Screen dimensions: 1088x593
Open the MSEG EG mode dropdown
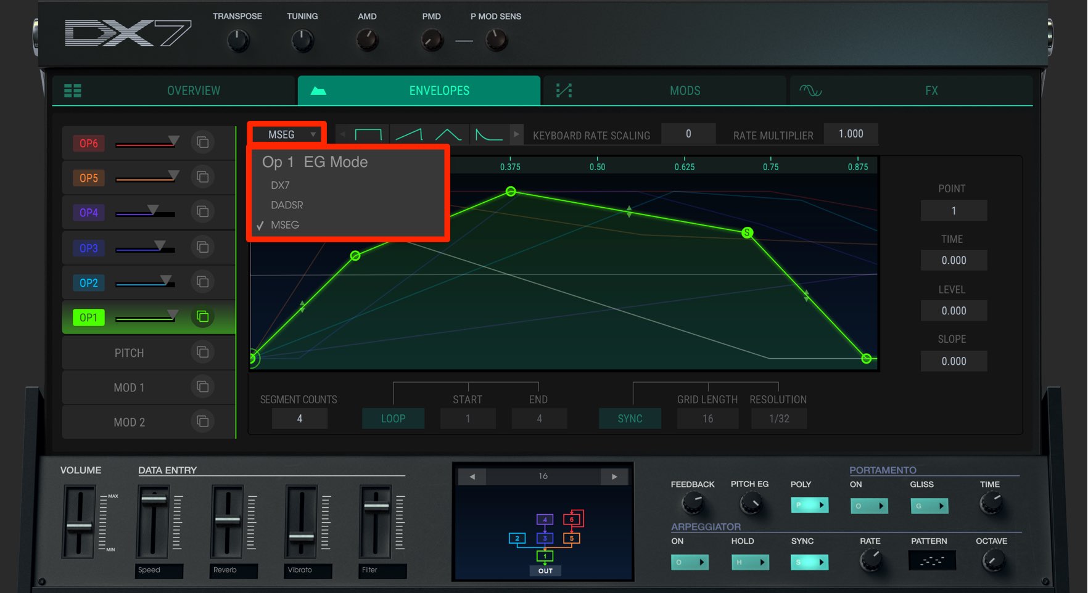287,134
